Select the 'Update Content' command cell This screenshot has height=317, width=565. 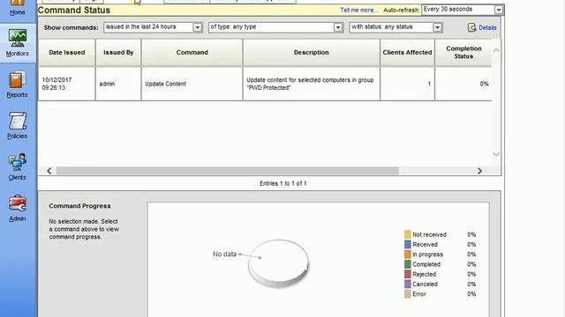[192, 84]
